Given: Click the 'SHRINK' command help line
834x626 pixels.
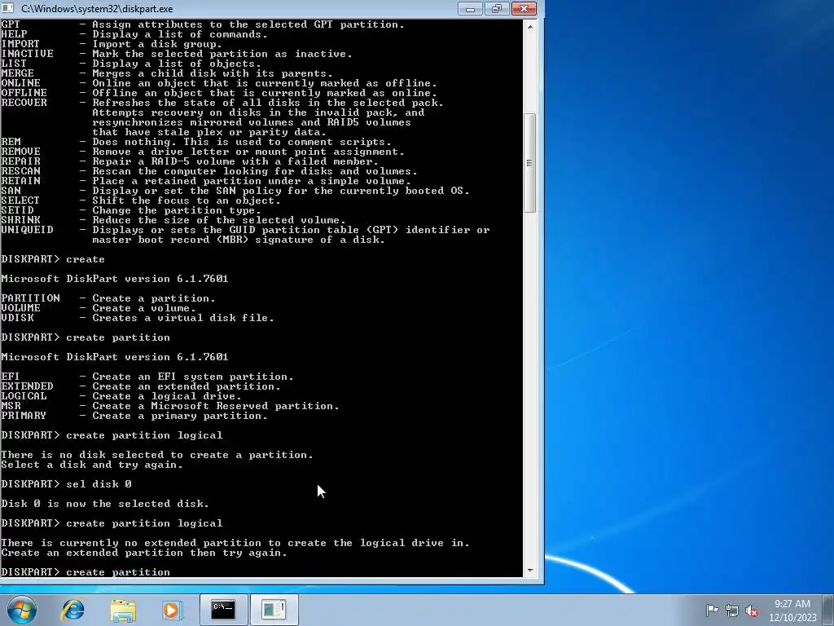Looking at the screenshot, I should coord(173,220).
